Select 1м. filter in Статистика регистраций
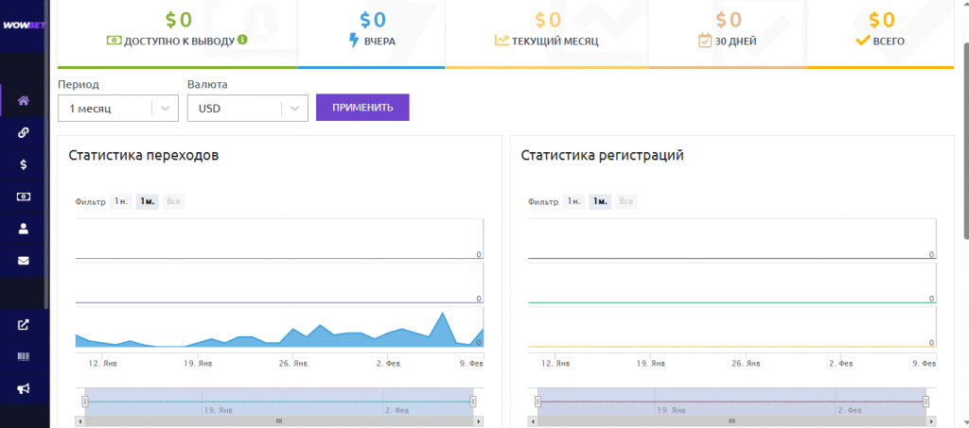Viewport: 969px width, 428px height. point(599,201)
